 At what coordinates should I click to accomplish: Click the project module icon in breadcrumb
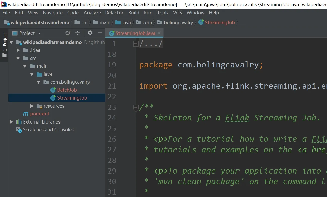[7, 22]
